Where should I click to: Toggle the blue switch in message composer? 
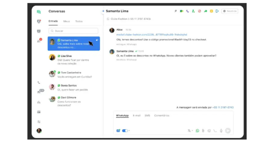[125, 131]
